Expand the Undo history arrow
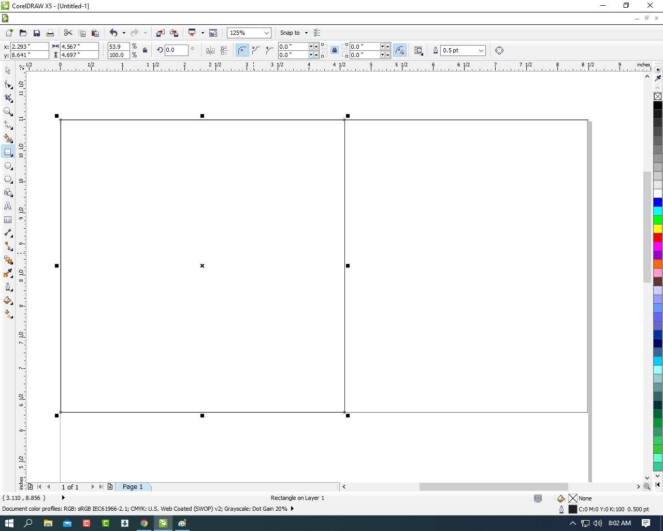Image resolution: width=663 pixels, height=531 pixels. [124, 33]
